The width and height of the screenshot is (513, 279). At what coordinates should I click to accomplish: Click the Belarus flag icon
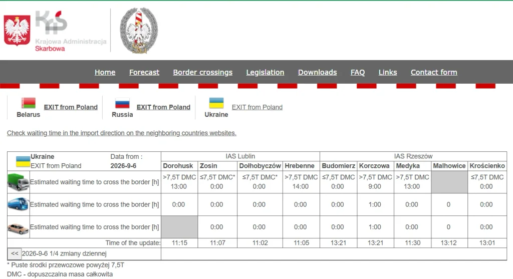[x=29, y=103]
